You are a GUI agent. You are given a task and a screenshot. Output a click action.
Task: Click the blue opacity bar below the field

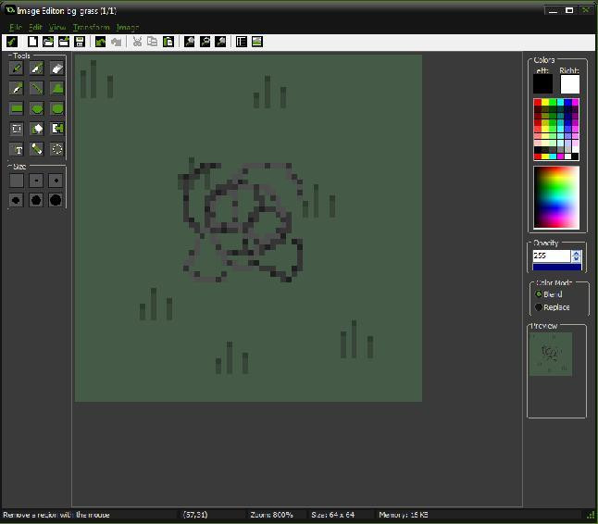coord(557,267)
